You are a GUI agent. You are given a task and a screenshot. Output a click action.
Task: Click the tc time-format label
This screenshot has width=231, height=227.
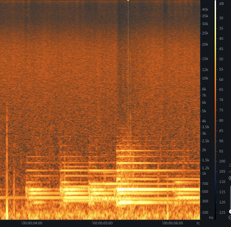point(198,223)
